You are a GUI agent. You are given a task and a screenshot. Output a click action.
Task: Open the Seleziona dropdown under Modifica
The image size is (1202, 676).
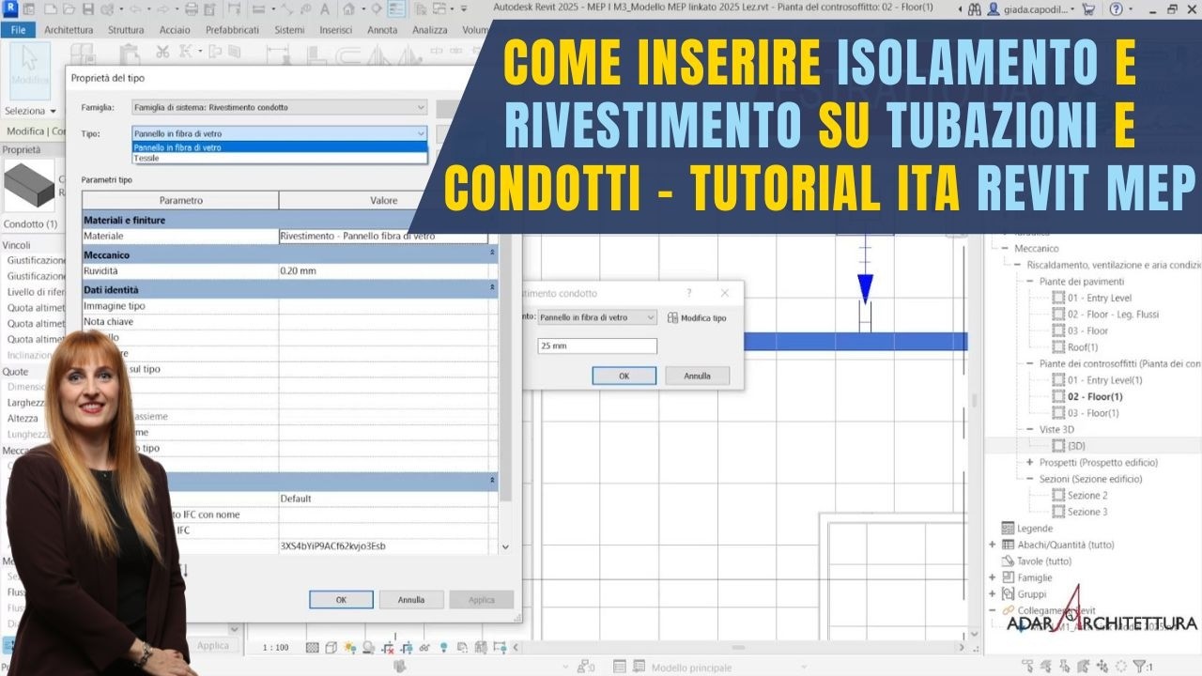coord(28,111)
